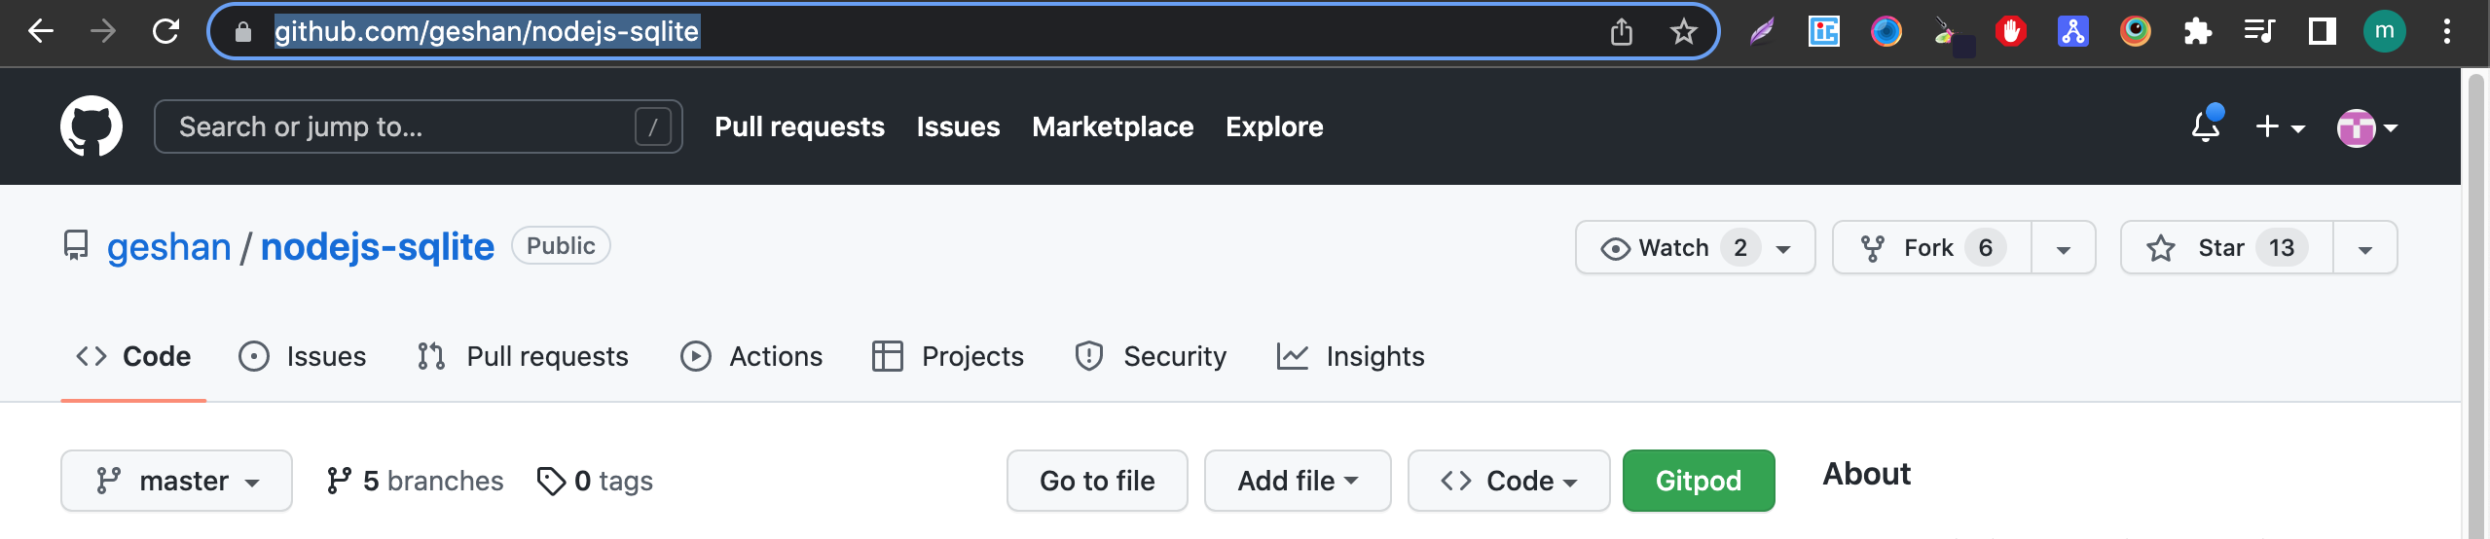Open Issues in the top navigation
Image resolution: width=2490 pixels, height=539 pixels.
pyautogui.click(x=959, y=126)
